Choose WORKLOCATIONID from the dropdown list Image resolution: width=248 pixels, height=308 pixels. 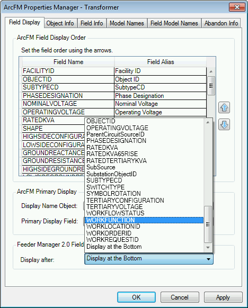point(144,227)
